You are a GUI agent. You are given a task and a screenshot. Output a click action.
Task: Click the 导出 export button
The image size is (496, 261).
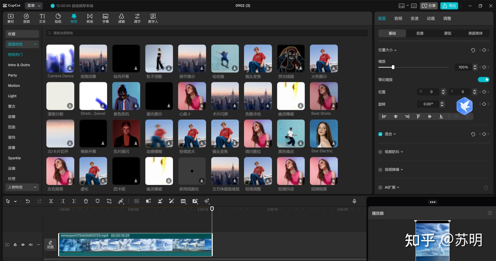[449, 6]
